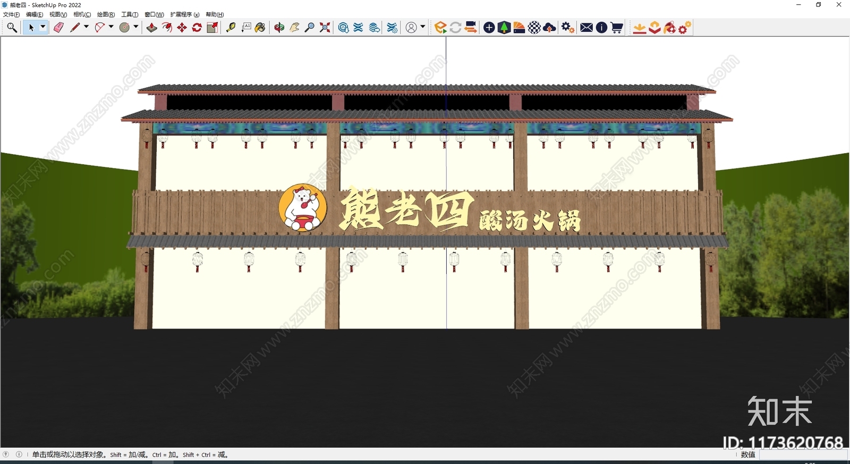Open the 文件(F) menu

(11, 14)
